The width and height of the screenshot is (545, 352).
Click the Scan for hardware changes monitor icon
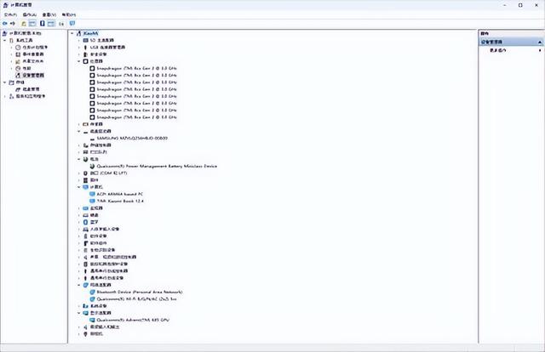(x=72, y=24)
